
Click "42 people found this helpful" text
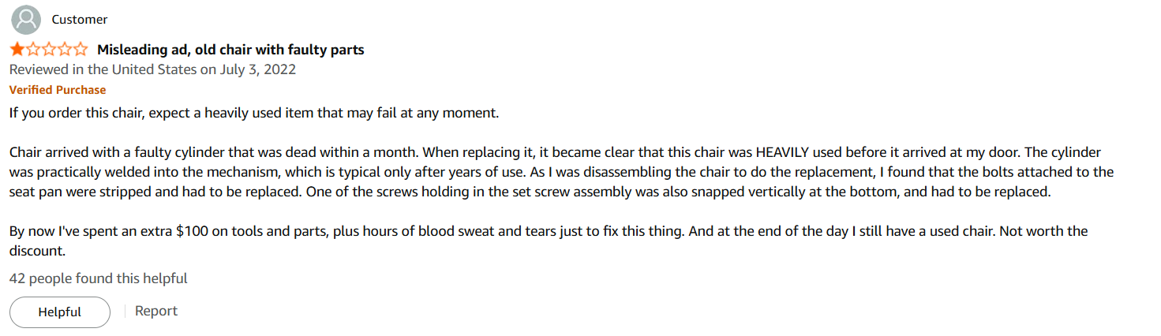point(99,278)
